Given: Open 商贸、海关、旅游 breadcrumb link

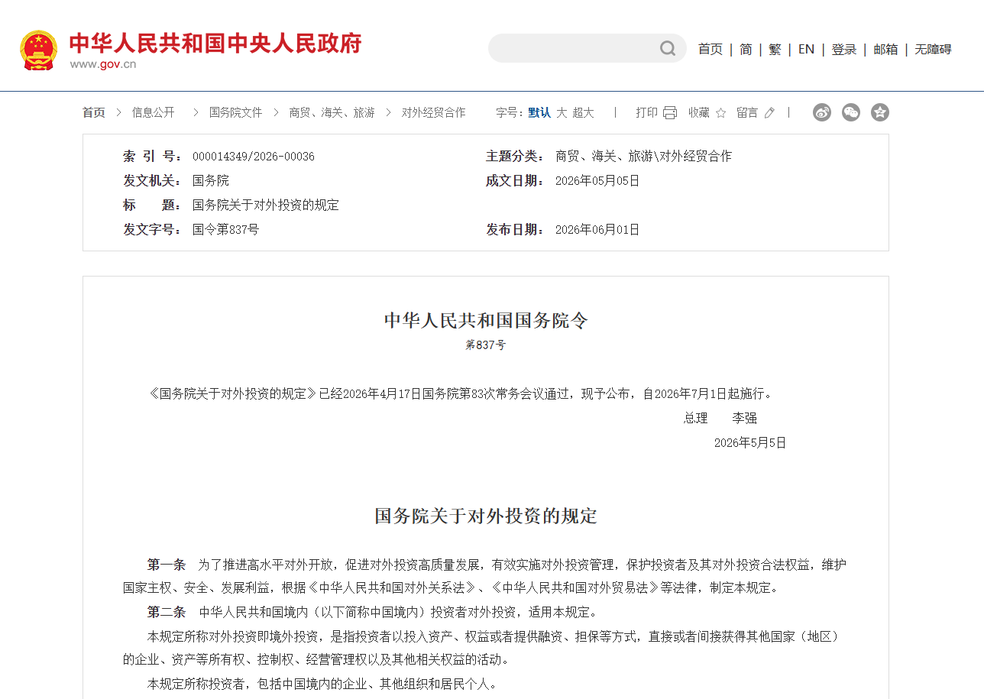Looking at the screenshot, I should (332, 112).
